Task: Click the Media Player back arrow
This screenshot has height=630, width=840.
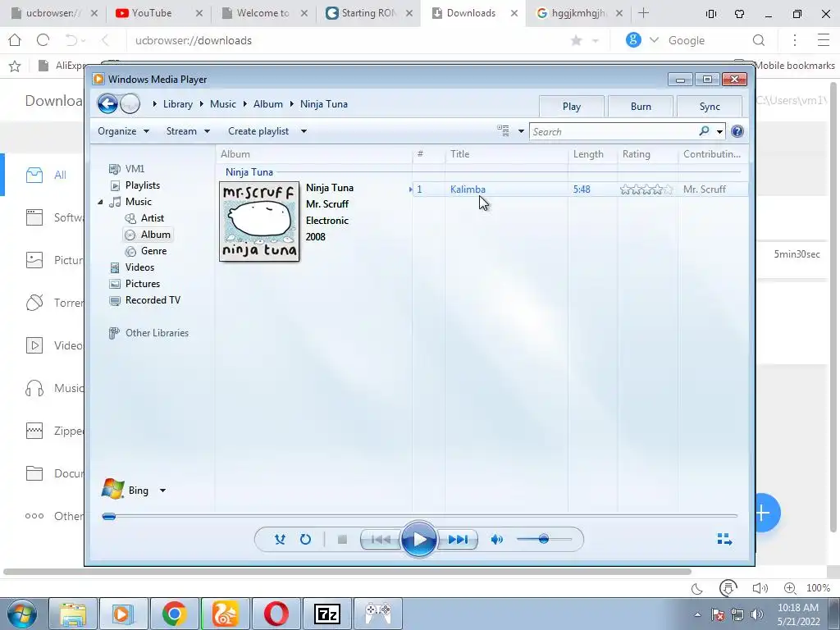Action: click(107, 103)
